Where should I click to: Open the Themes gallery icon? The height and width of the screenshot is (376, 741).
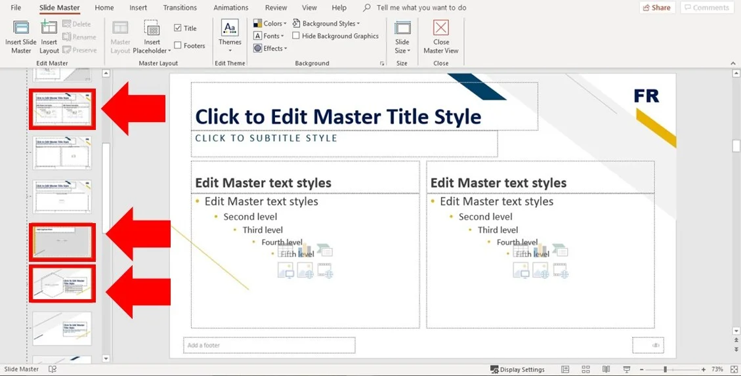click(x=230, y=28)
